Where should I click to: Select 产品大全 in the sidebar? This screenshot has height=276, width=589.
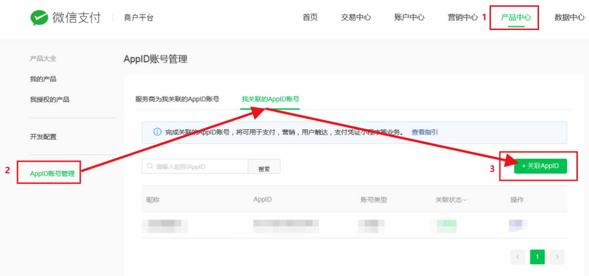pyautogui.click(x=43, y=59)
